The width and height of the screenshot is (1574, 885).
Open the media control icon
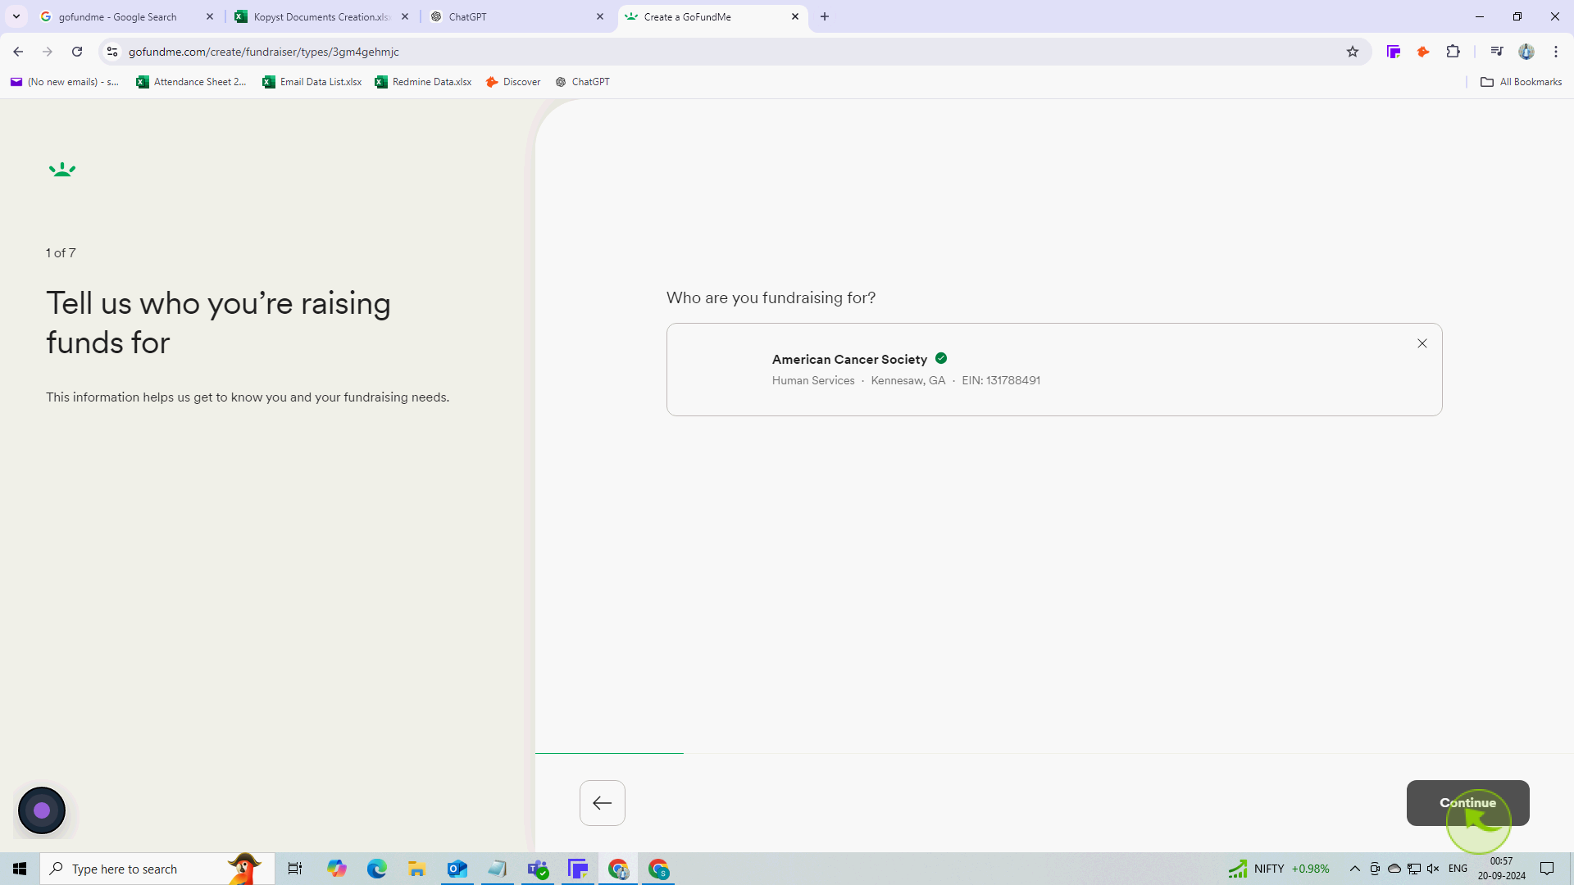1497,52
